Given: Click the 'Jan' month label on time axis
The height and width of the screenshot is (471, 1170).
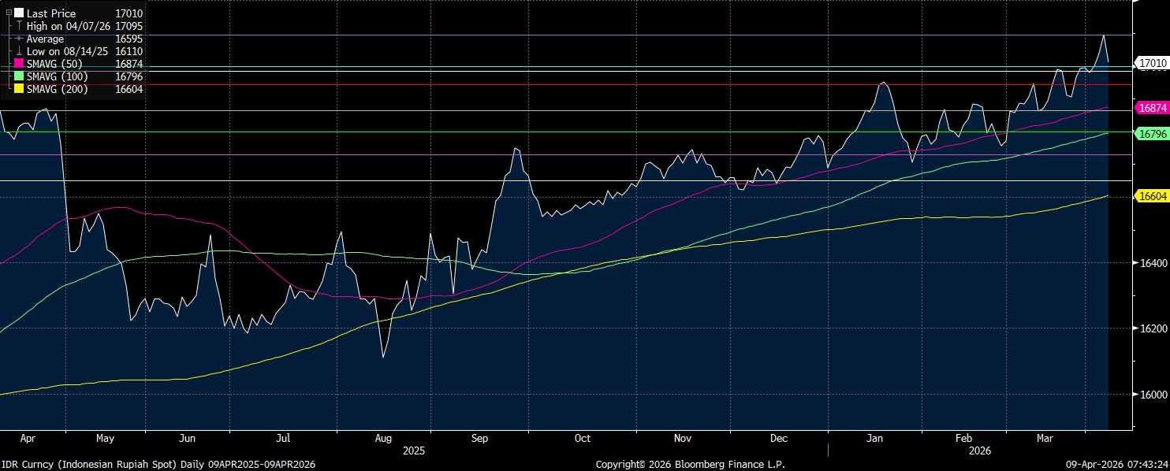Looking at the screenshot, I should pos(874,437).
